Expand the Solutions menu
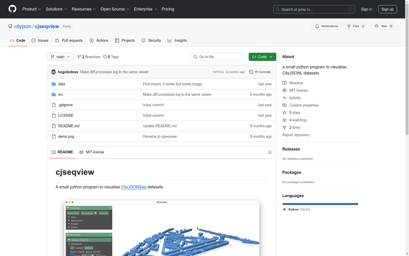The image size is (409, 256). [x=56, y=9]
